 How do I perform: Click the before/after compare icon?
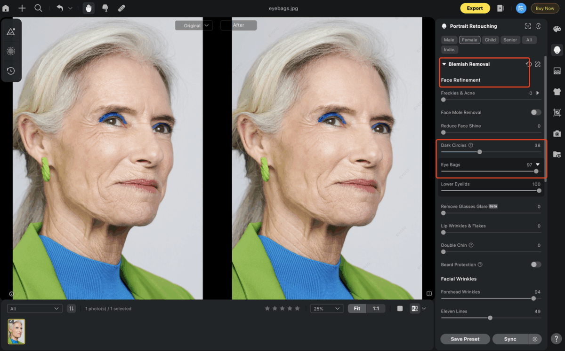click(x=415, y=309)
